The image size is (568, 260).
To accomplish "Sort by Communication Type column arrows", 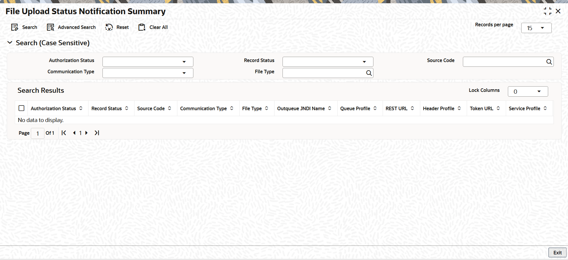I will (232, 108).
